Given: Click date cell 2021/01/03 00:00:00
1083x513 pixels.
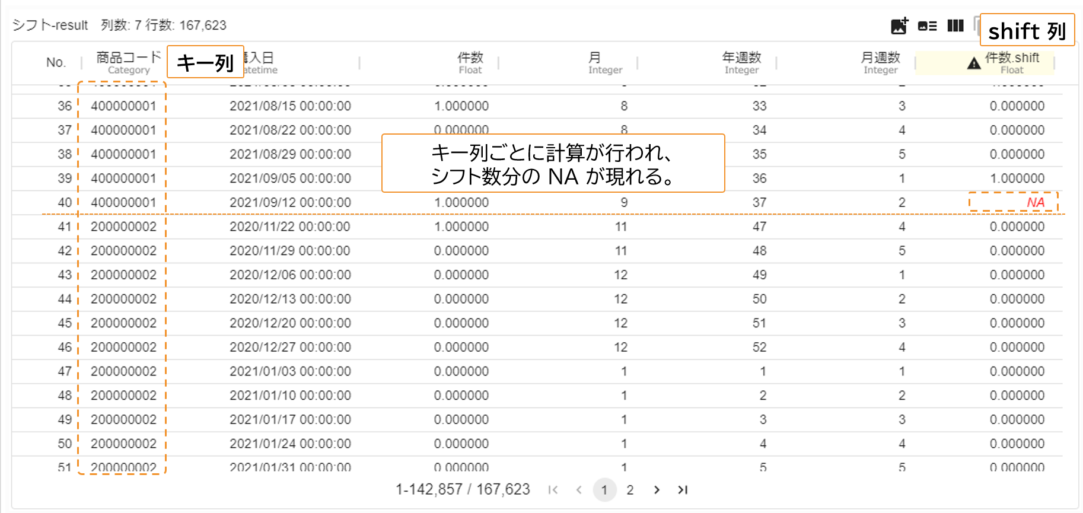Looking at the screenshot, I should pos(290,371).
